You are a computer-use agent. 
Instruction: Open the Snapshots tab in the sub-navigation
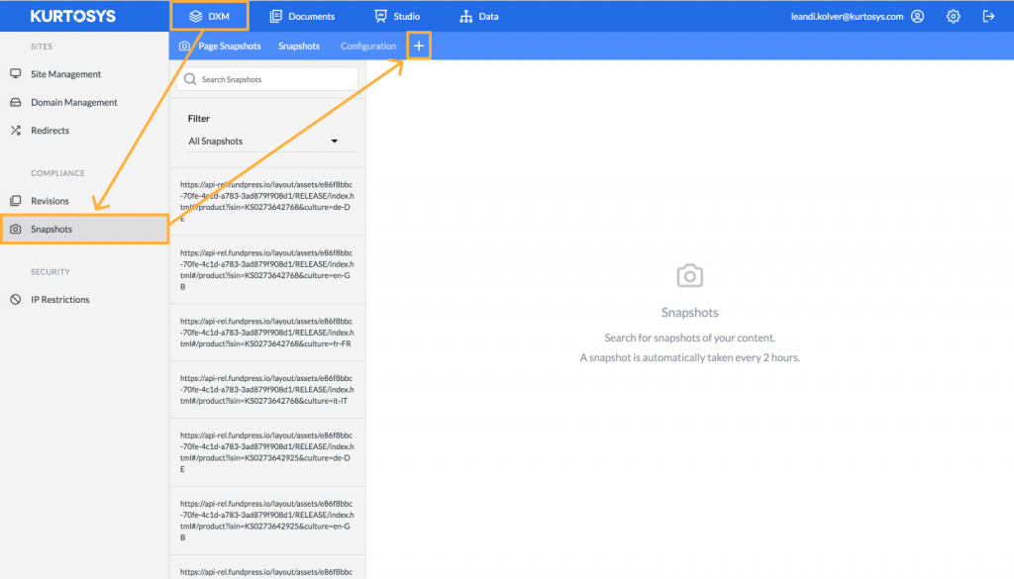(x=298, y=45)
